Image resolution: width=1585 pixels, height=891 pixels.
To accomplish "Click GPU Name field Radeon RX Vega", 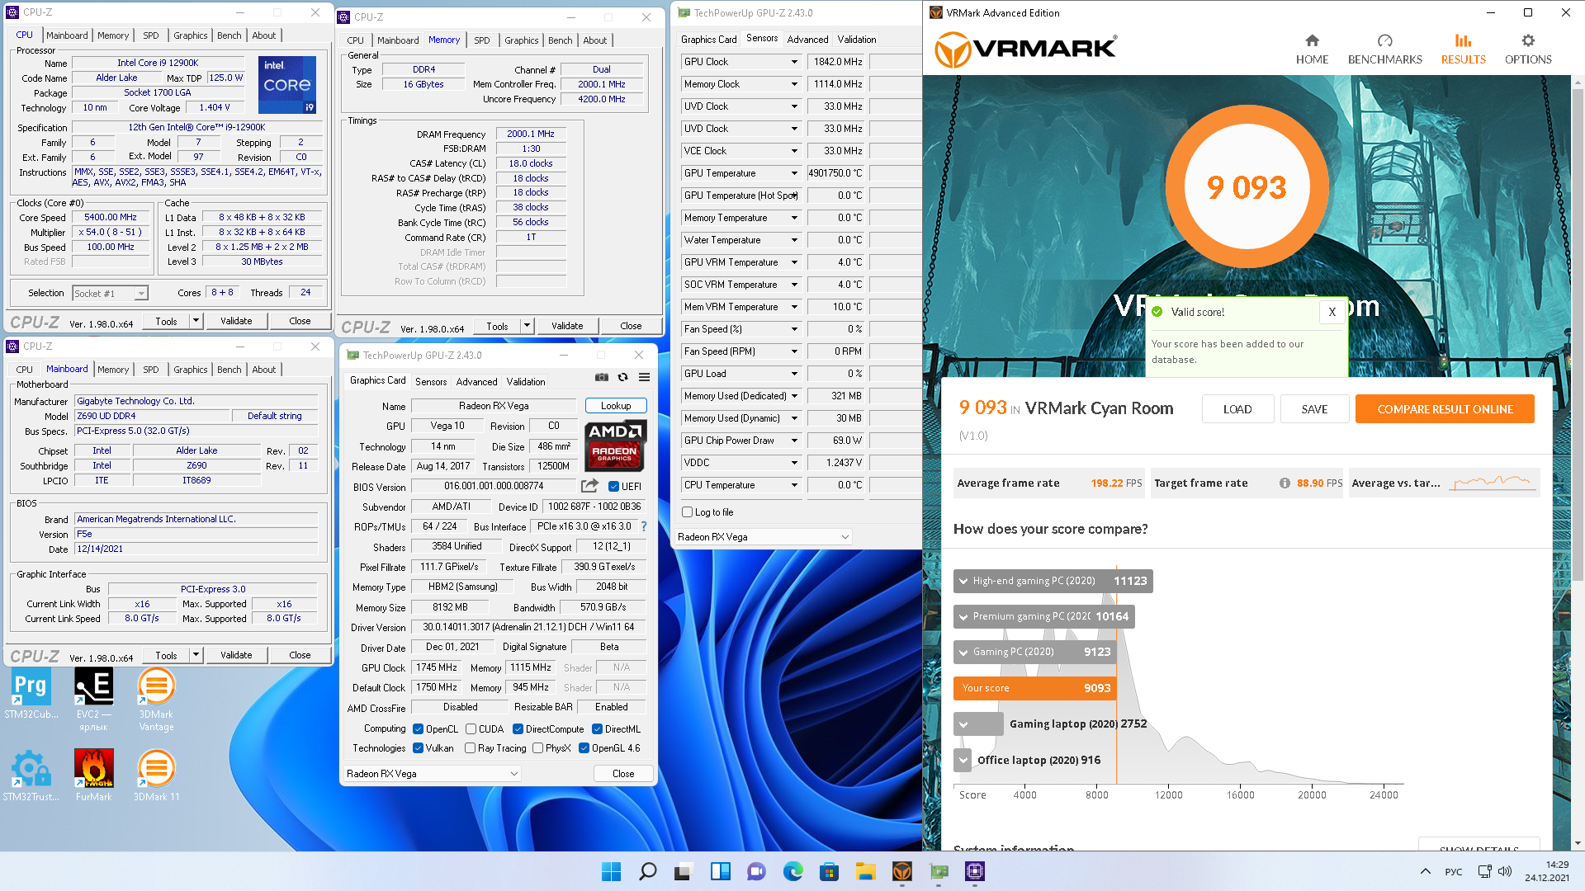I will click(494, 406).
